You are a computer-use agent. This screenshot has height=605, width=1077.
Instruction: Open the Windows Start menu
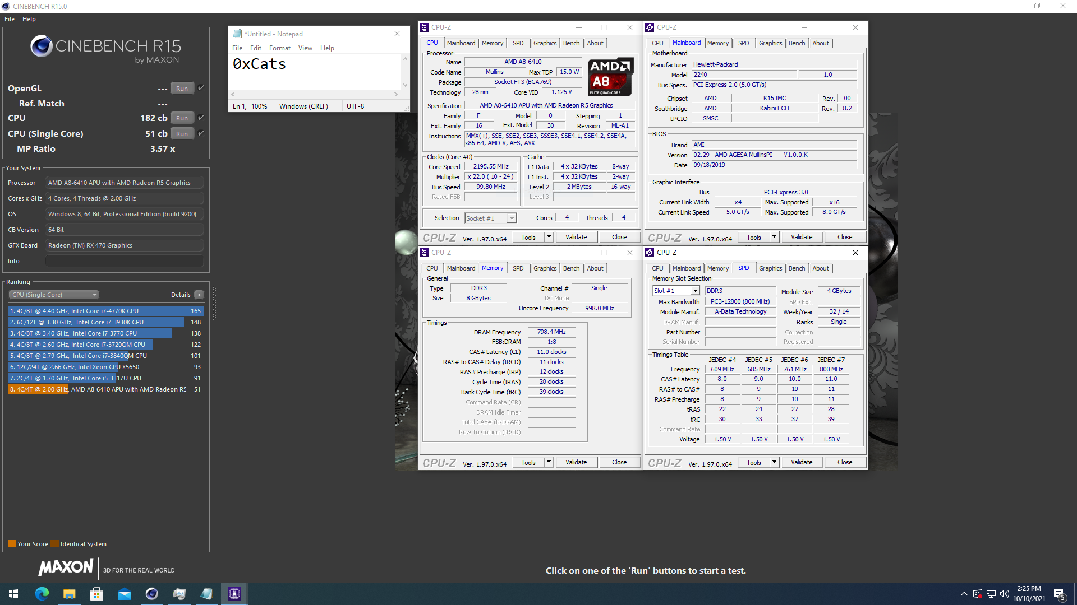tap(13, 594)
